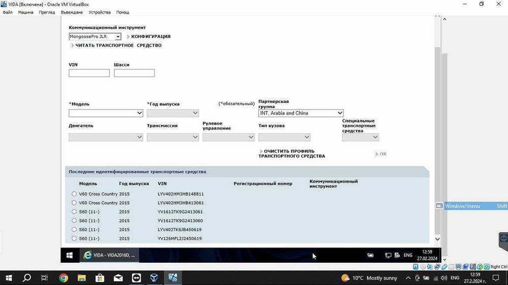Click the page scrollbar up arrow
Image resolution: width=508 pixels, height=285 pixels.
click(x=437, y=16)
